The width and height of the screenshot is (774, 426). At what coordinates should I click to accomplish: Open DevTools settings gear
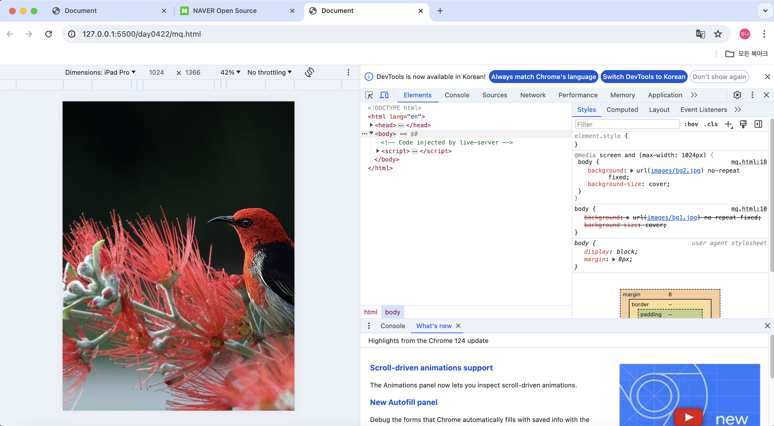coord(737,95)
